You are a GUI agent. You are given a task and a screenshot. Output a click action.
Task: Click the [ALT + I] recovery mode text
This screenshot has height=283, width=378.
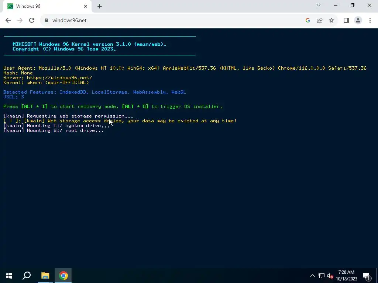pyautogui.click(x=34, y=106)
